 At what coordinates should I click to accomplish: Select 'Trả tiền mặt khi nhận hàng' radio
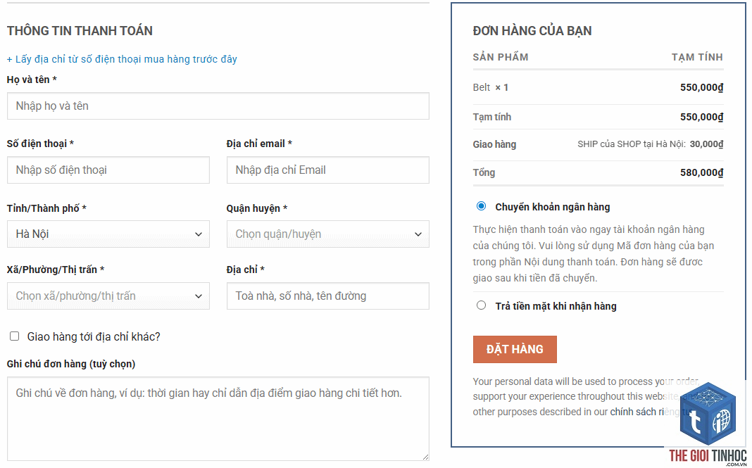[481, 305]
